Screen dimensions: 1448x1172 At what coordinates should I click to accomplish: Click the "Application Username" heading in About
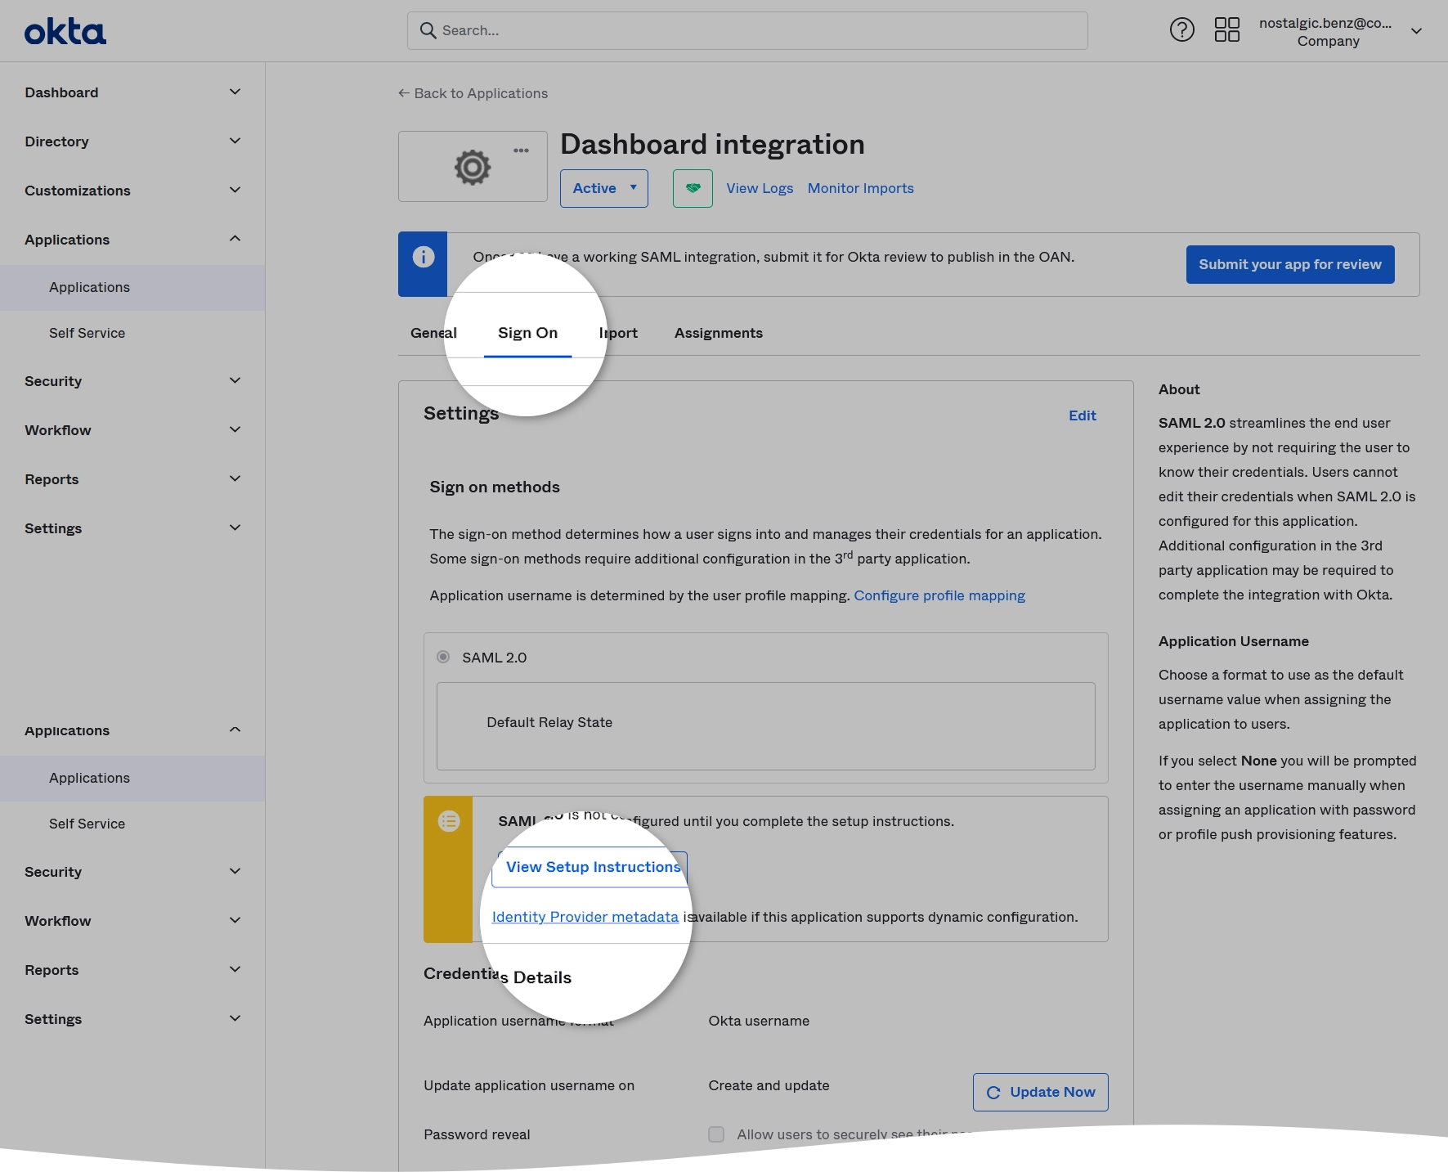(1233, 641)
